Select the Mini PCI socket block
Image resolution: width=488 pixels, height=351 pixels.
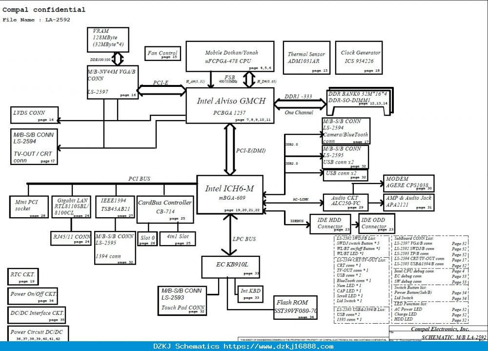[29, 207]
